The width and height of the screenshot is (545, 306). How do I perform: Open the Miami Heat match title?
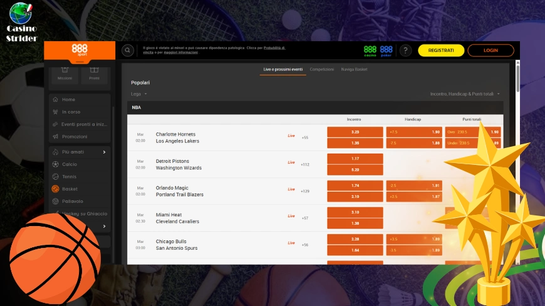point(169,215)
